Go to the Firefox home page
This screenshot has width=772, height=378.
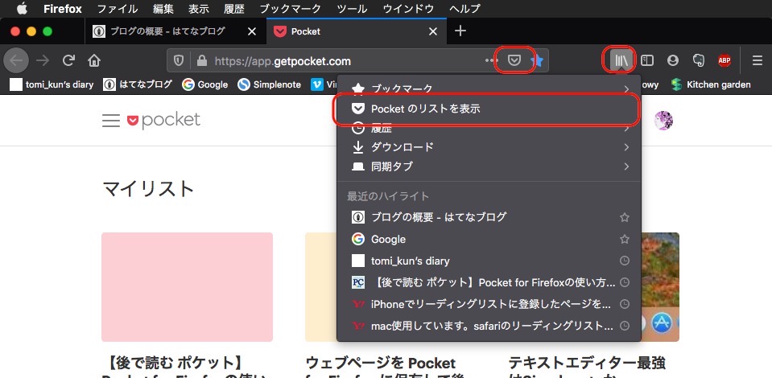point(94,60)
